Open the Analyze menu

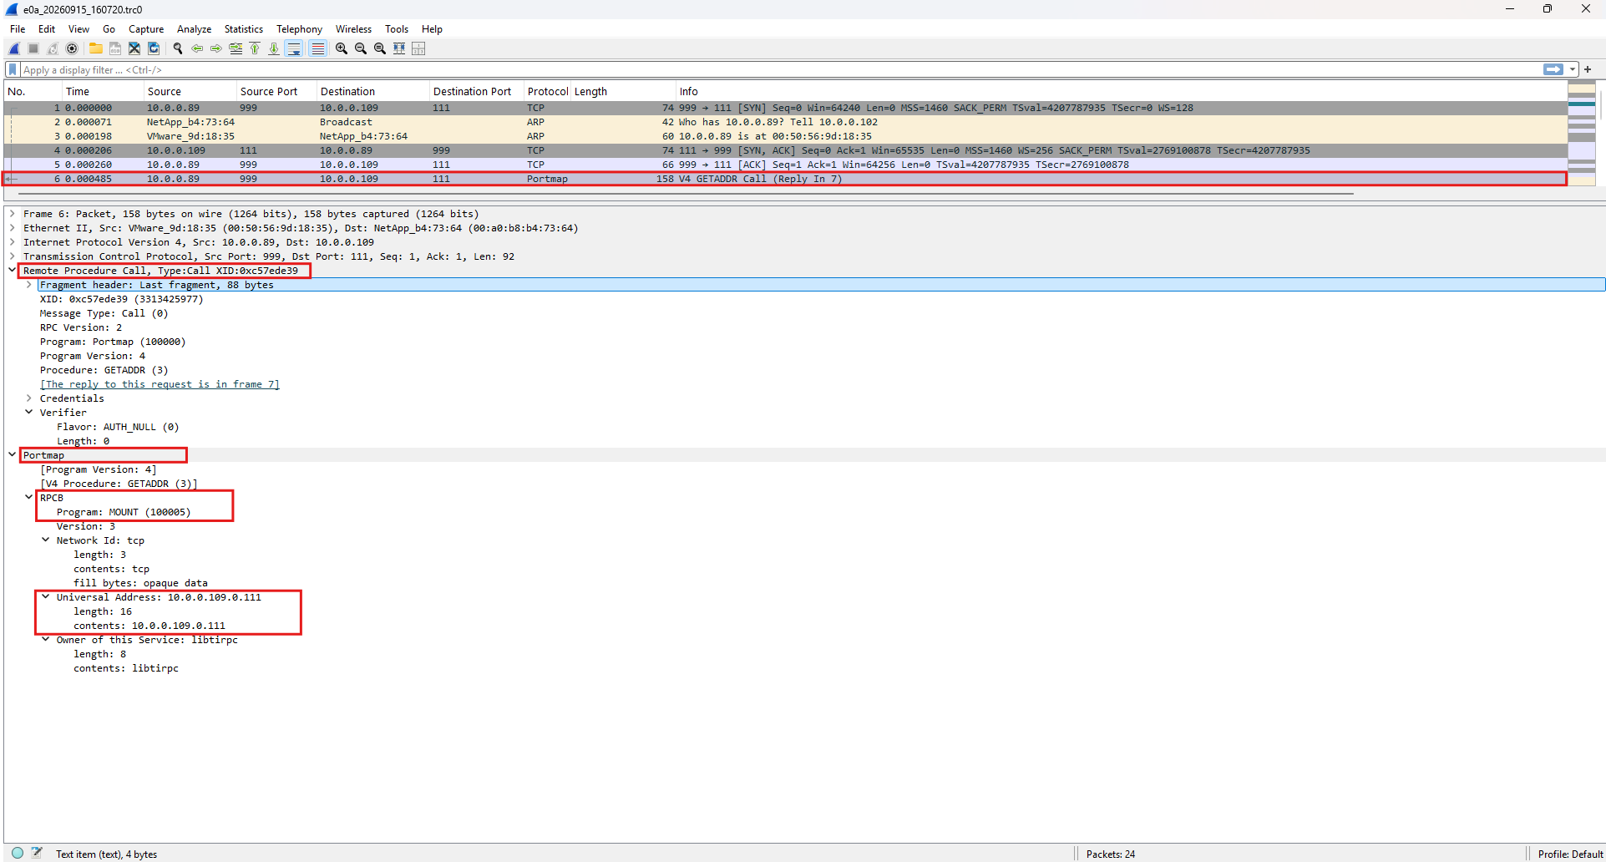[x=194, y=29]
